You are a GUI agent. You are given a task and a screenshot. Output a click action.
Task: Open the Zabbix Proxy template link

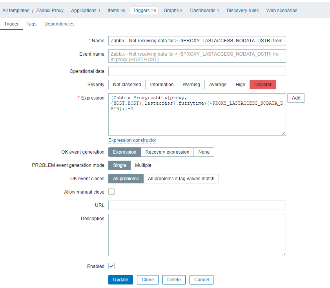pyautogui.click(x=50, y=11)
